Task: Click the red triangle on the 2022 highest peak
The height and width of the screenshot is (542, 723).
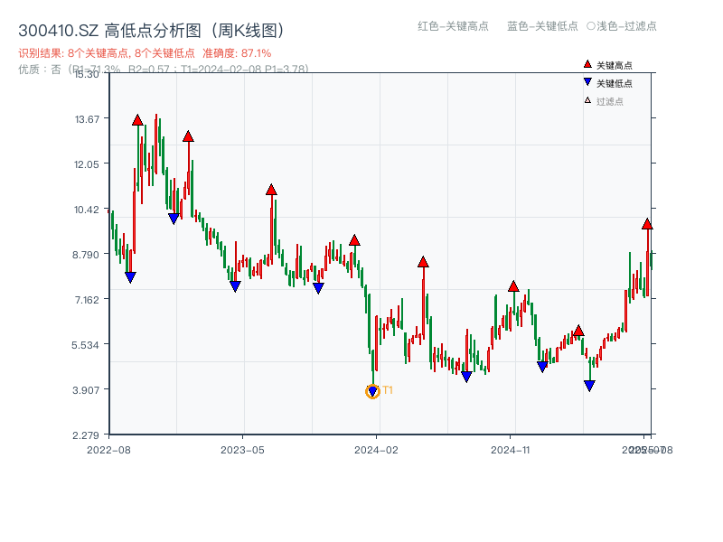Action: coord(137,118)
